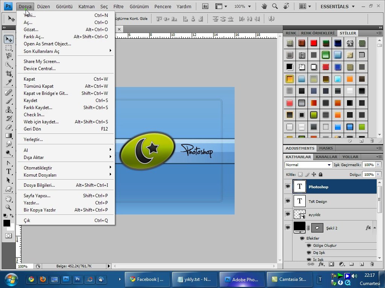385x288 pixels.
Task: Select the Hand tool in the toolbox
Action: (9, 199)
